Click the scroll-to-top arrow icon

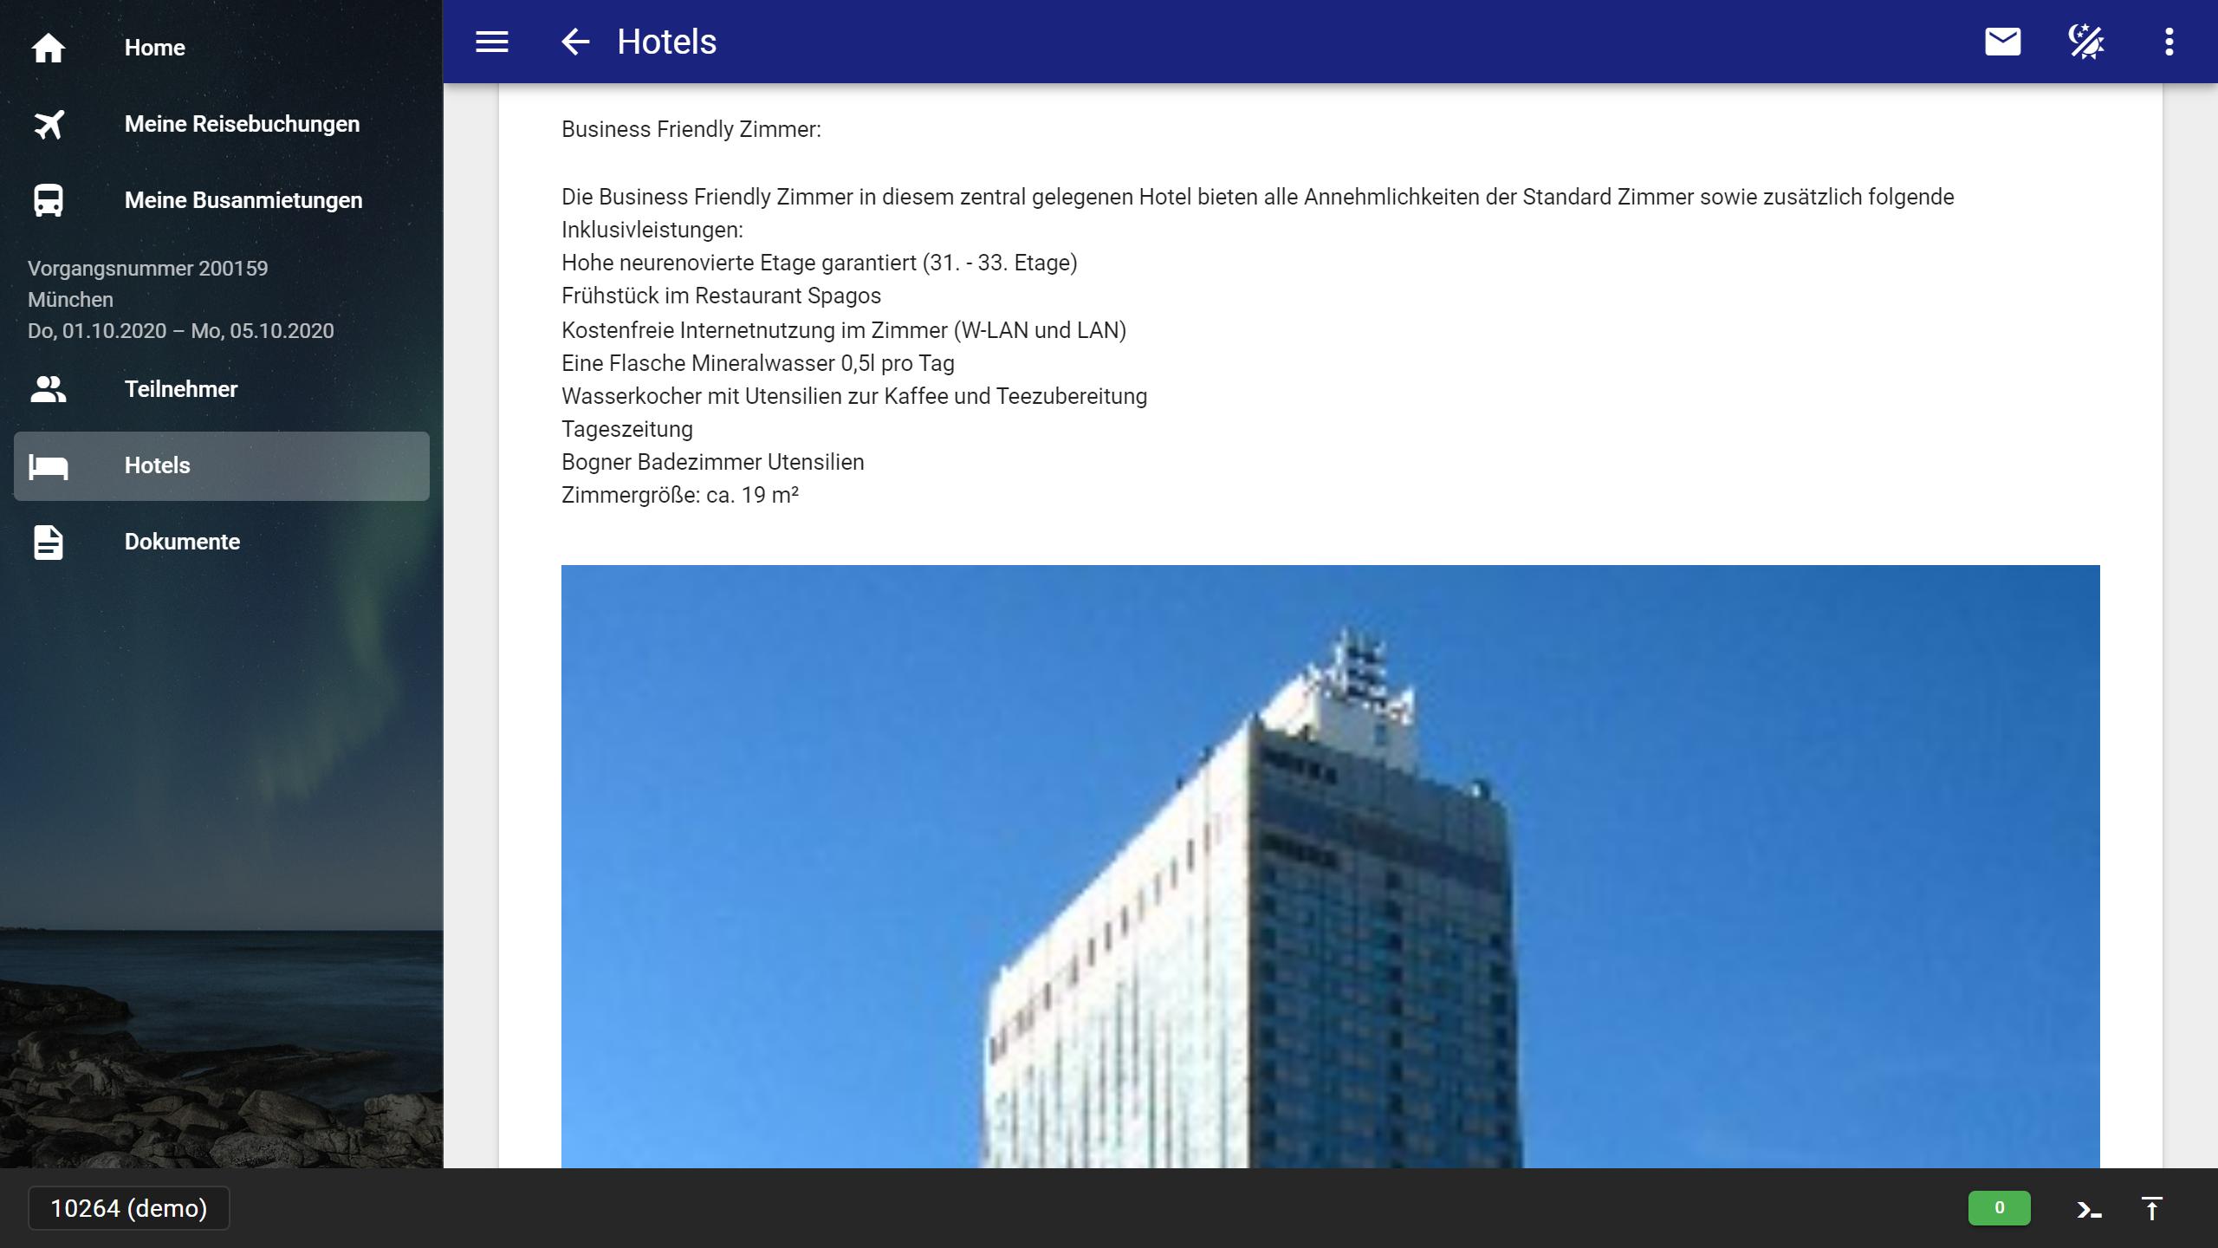(x=2152, y=1208)
